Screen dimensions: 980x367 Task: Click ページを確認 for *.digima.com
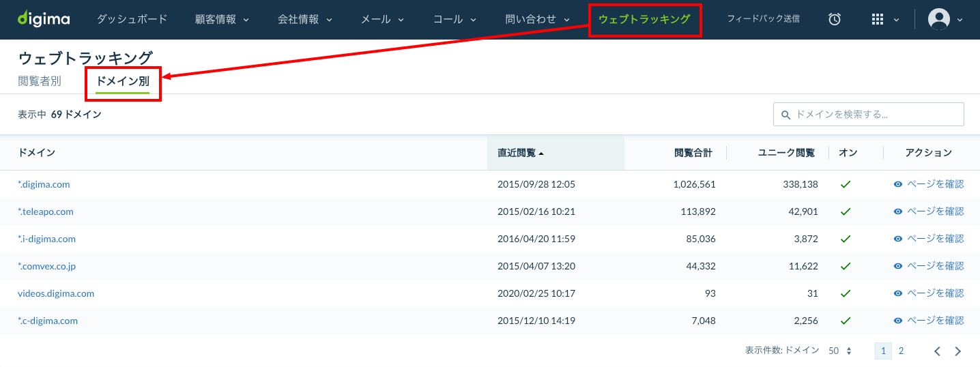click(x=935, y=184)
